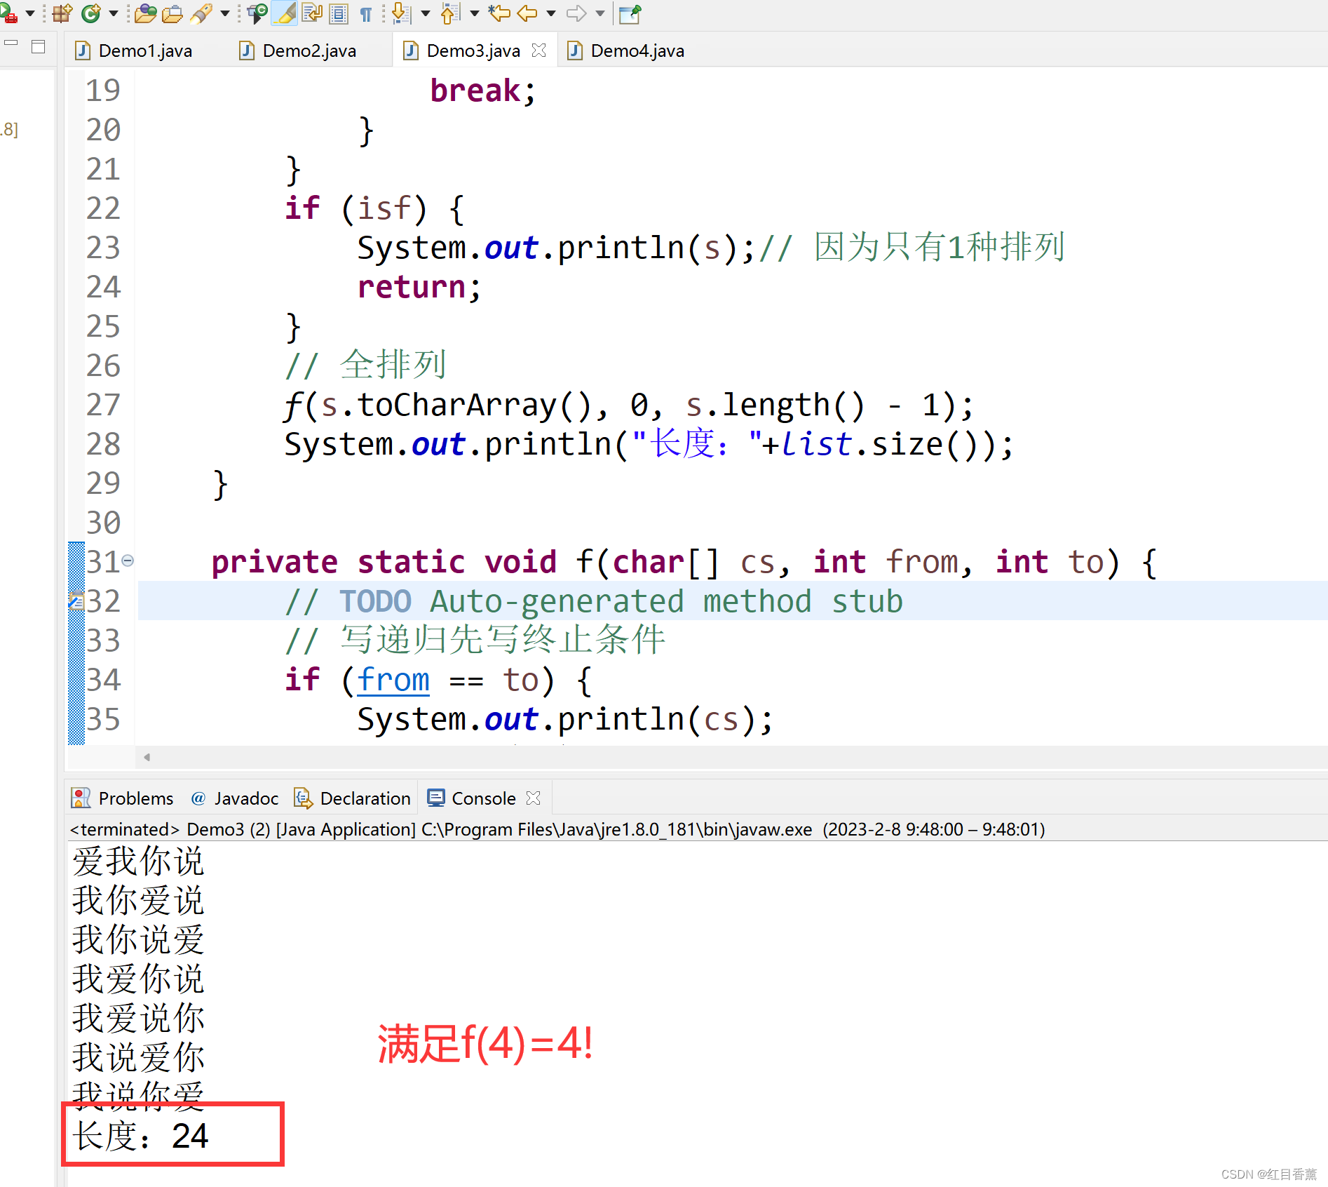Click line number 27 in the gutter
The height and width of the screenshot is (1187, 1328).
tap(103, 405)
